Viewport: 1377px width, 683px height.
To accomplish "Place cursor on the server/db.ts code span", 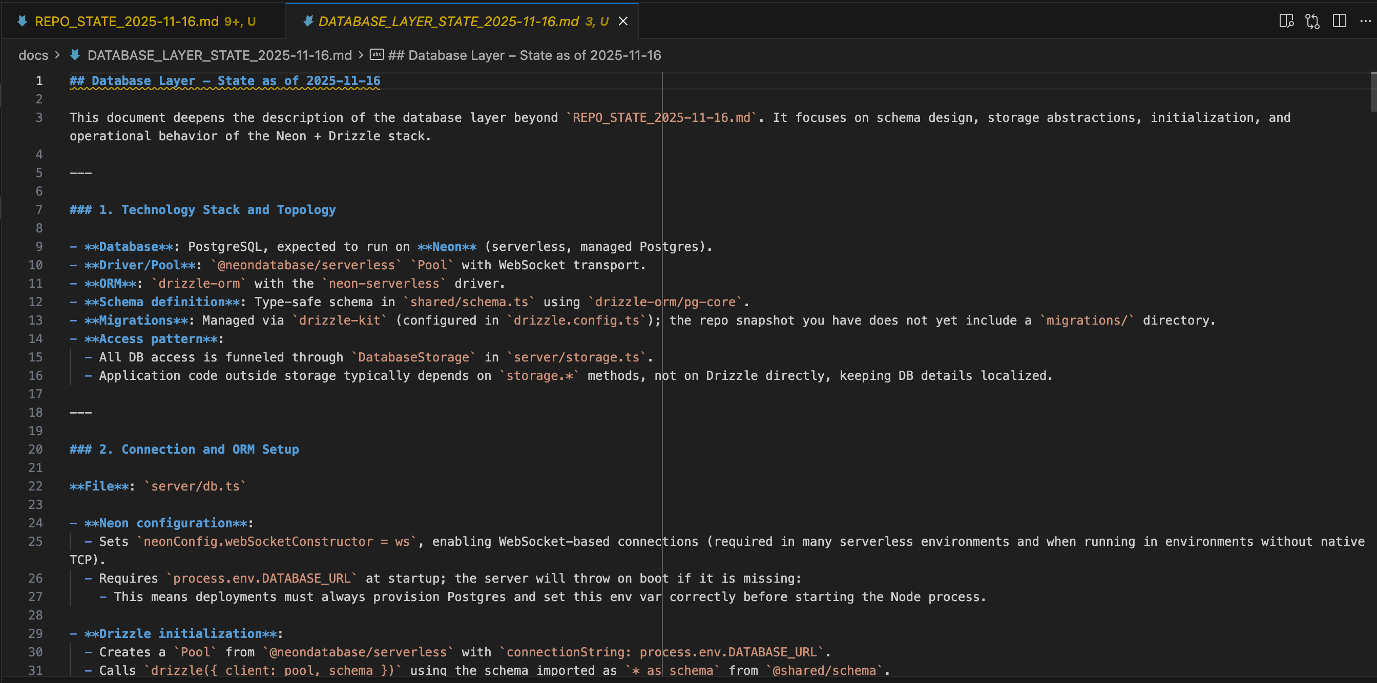I will tap(195, 486).
